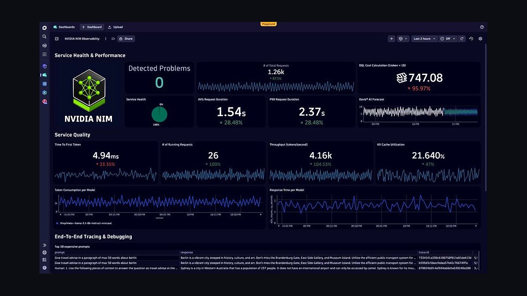Click the Time To First Token 4.94ms value
The width and height of the screenshot is (527, 296).
(x=105, y=155)
